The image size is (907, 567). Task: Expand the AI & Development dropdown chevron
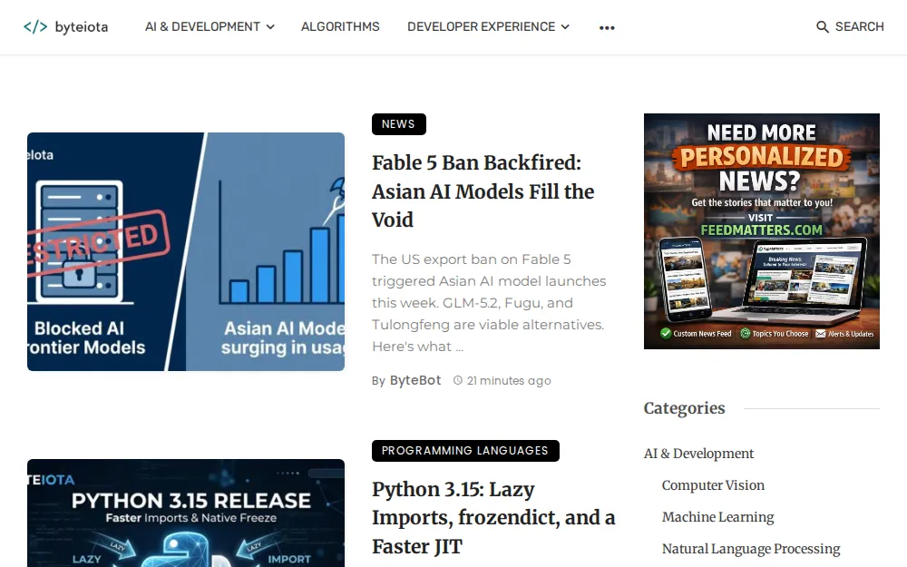(x=270, y=27)
